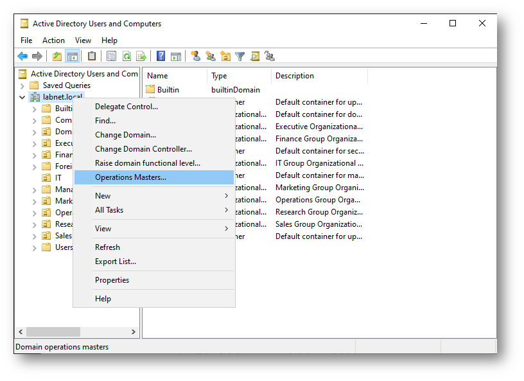Open Properties from the context menu
Screen dimensions: 524x381
point(154,280)
